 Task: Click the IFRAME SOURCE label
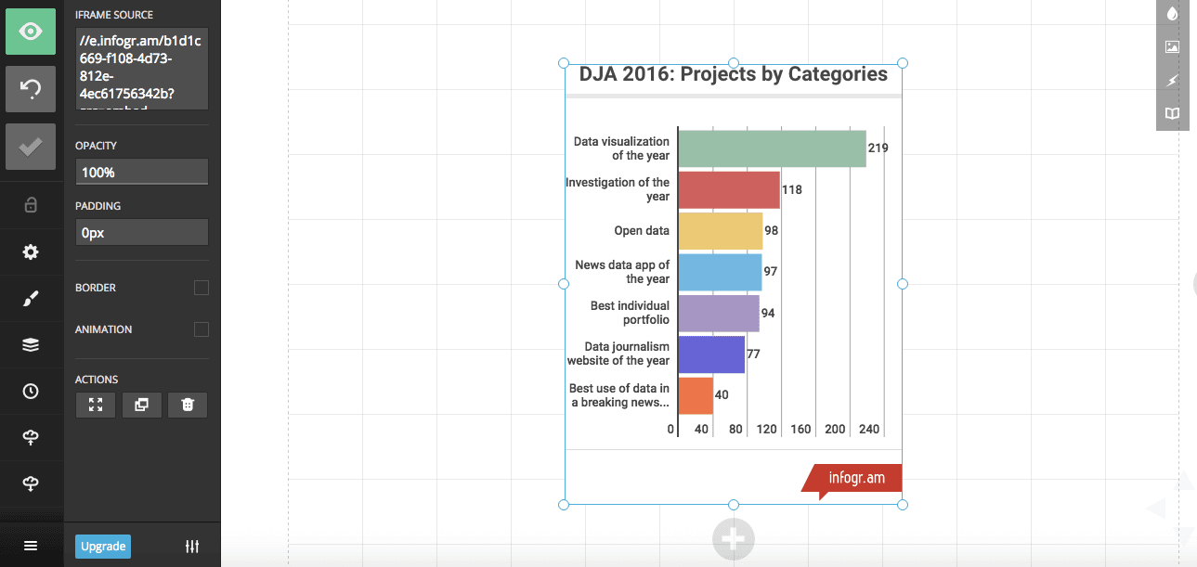click(x=114, y=15)
